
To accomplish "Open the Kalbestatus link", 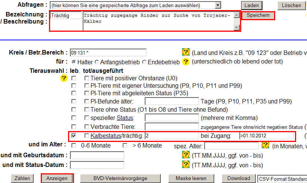I will pos(106,136).
